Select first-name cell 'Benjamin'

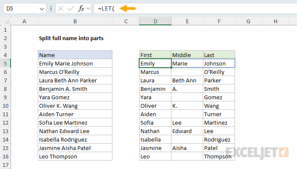click(155, 89)
